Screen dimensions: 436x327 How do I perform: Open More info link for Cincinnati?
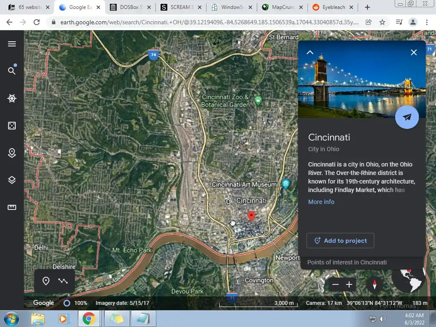tap(321, 202)
